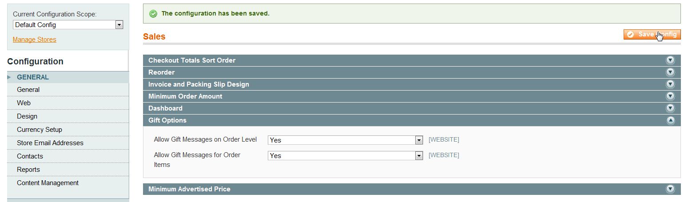Open Allow Gift Messages on Order Level dropdown

[345, 140]
